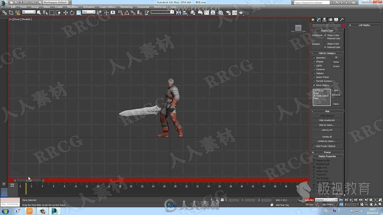The image size is (383, 215).
Task: Open the MAXScript menu
Action: pyautogui.click(x=160, y=7)
